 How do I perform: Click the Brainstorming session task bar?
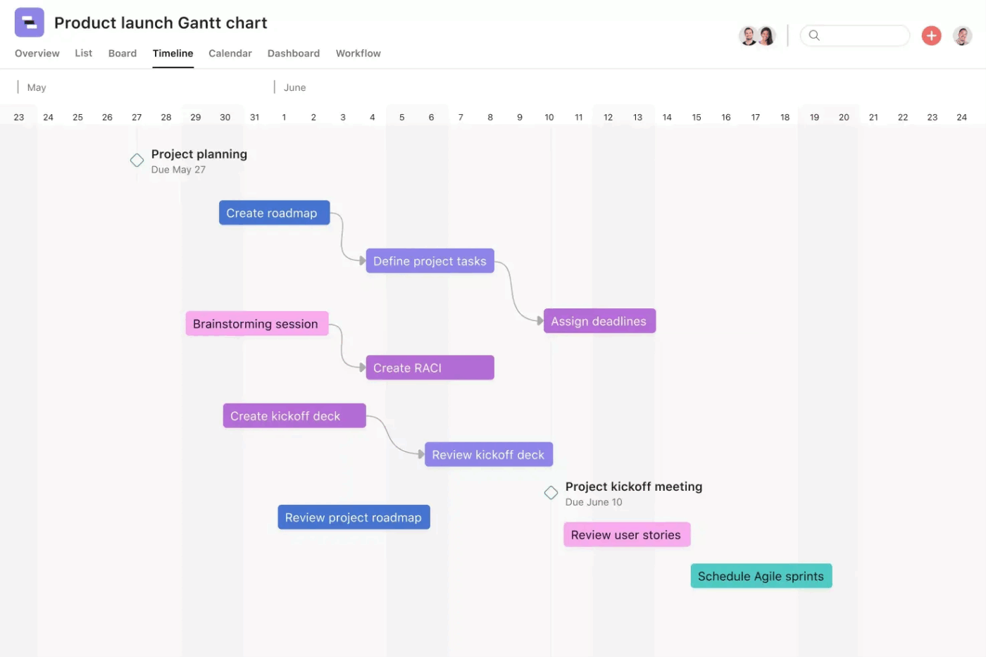tap(256, 323)
